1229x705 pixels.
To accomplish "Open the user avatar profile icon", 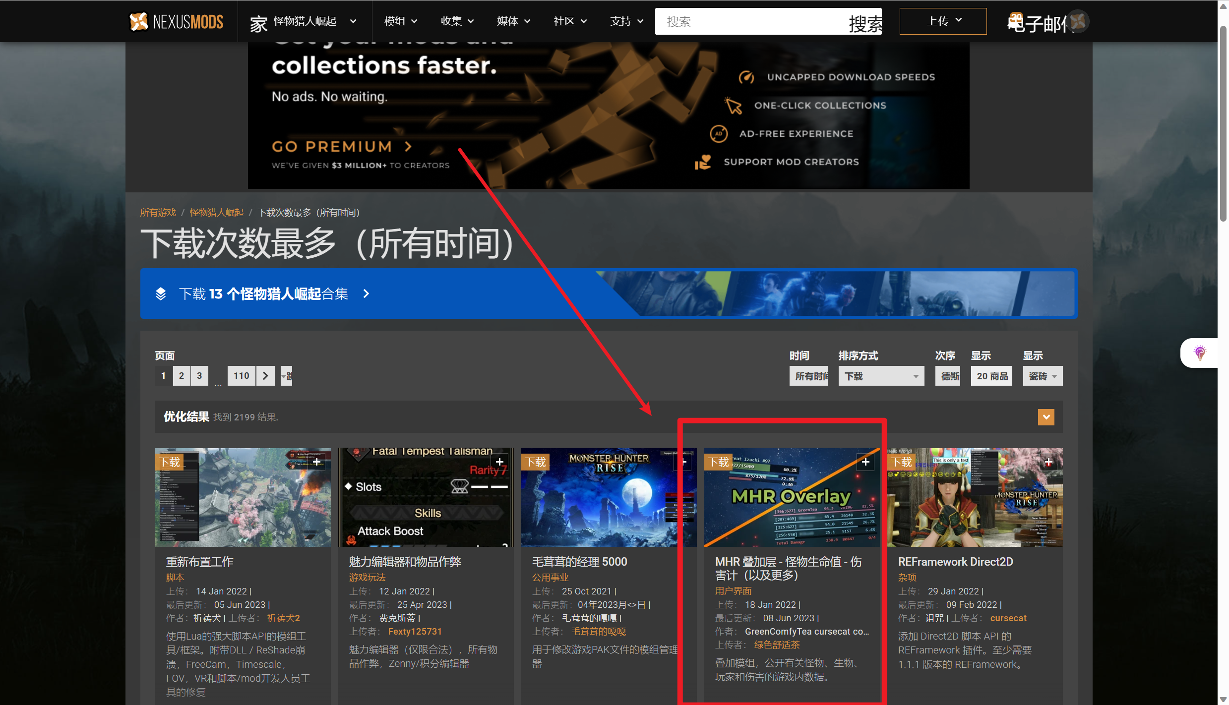I will (1079, 21).
